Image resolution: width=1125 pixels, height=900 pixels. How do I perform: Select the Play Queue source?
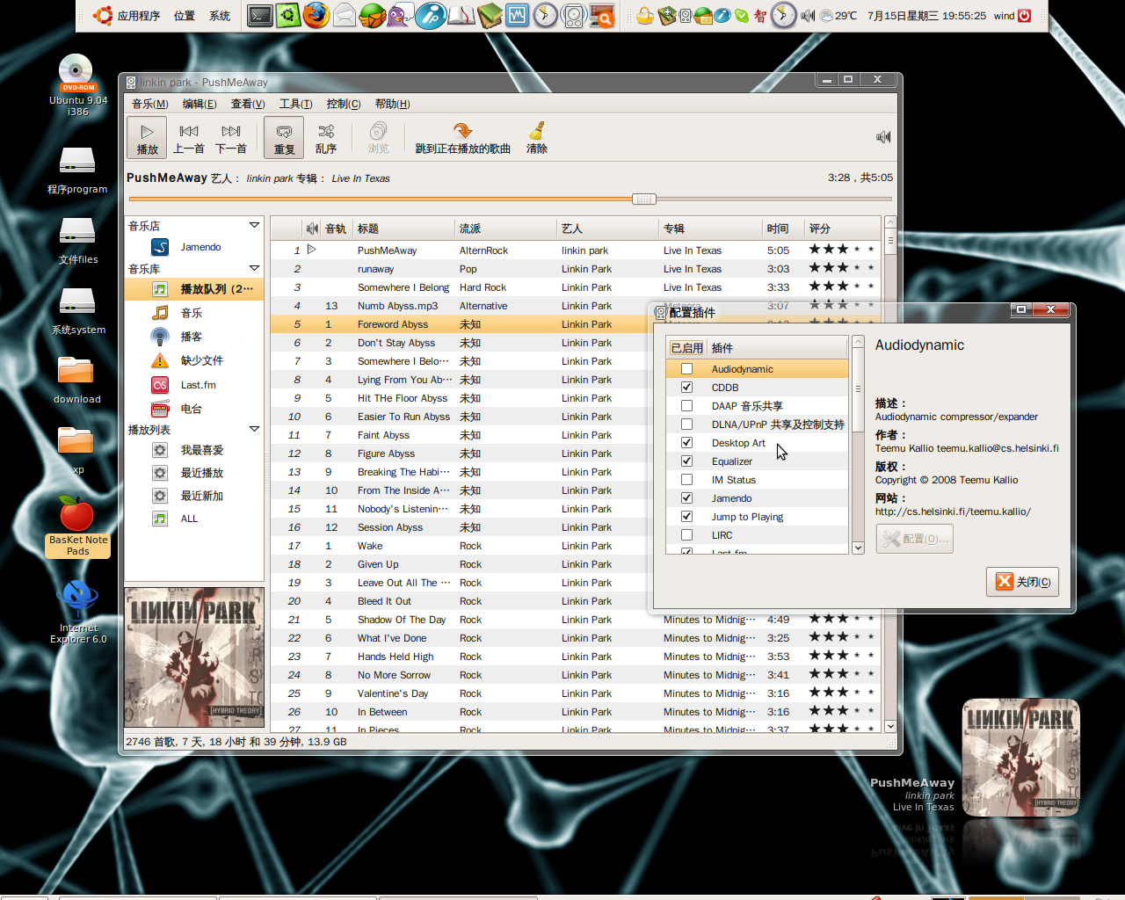pos(193,288)
